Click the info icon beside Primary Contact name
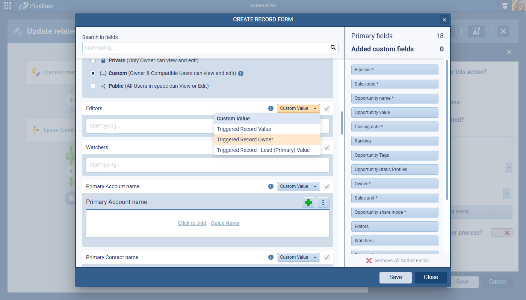 point(271,257)
